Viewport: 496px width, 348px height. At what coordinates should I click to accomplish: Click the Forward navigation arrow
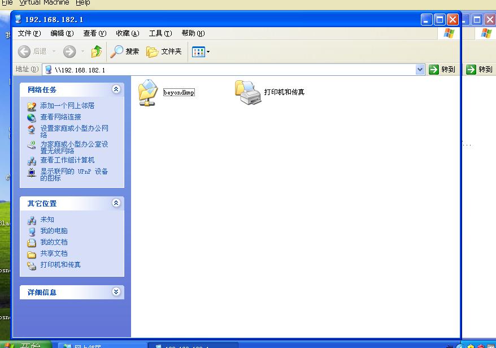(x=69, y=51)
